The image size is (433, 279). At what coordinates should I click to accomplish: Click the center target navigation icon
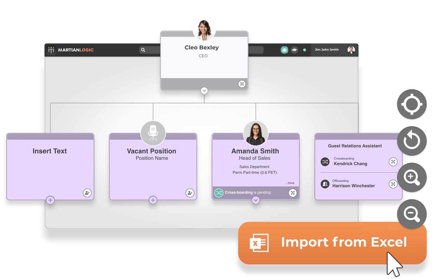tap(412, 104)
